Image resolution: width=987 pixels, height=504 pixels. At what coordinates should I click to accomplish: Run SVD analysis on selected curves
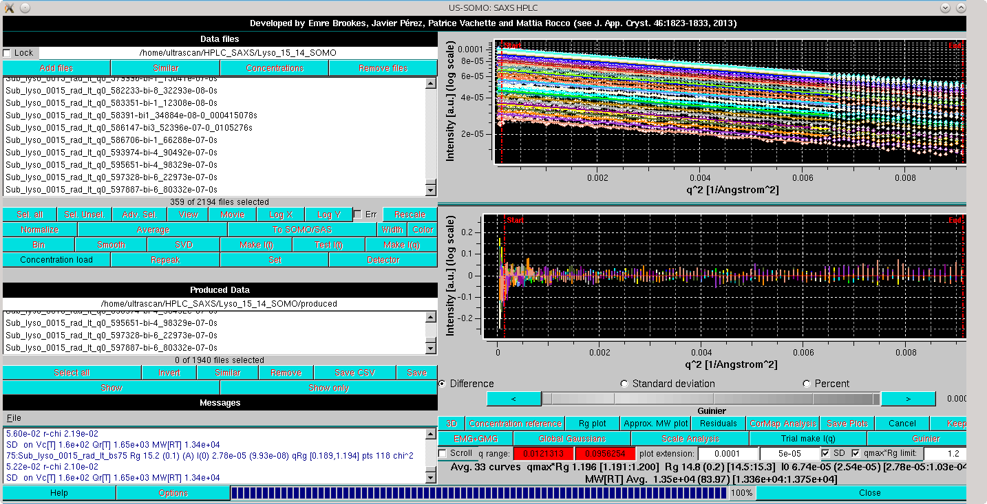[x=184, y=244]
